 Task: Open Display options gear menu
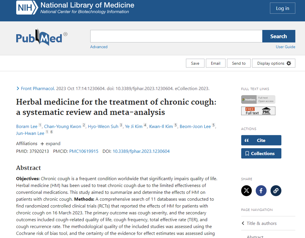273,63
